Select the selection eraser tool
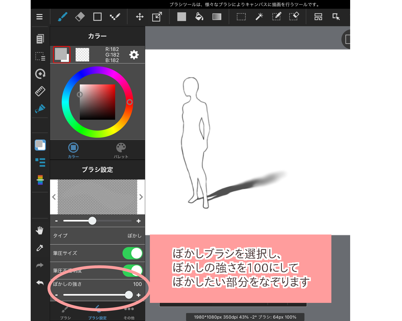This screenshot has width=402, height=321. [294, 17]
